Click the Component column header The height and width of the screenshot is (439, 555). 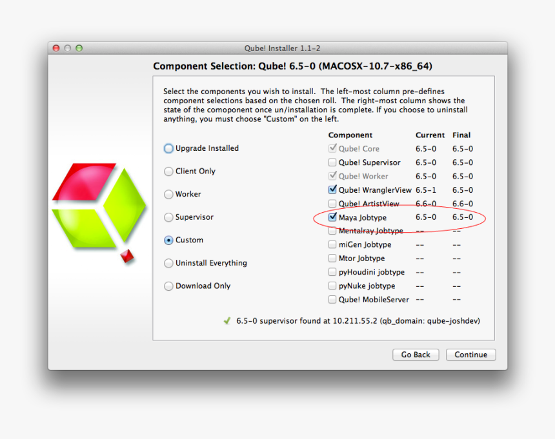click(x=350, y=135)
